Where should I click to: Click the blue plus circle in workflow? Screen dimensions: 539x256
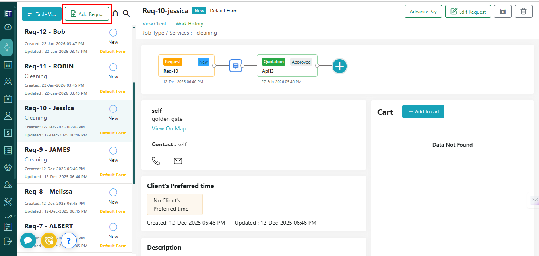(339, 66)
